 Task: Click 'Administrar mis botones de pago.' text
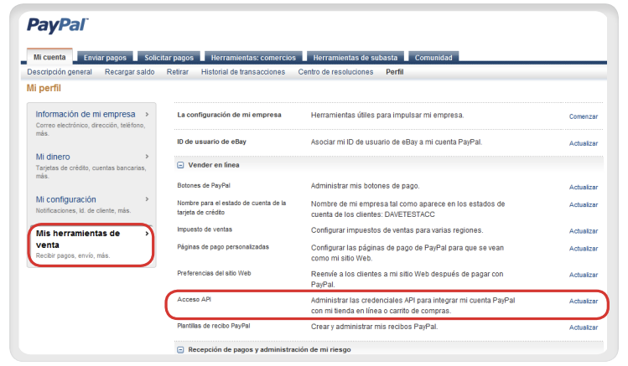[365, 186]
